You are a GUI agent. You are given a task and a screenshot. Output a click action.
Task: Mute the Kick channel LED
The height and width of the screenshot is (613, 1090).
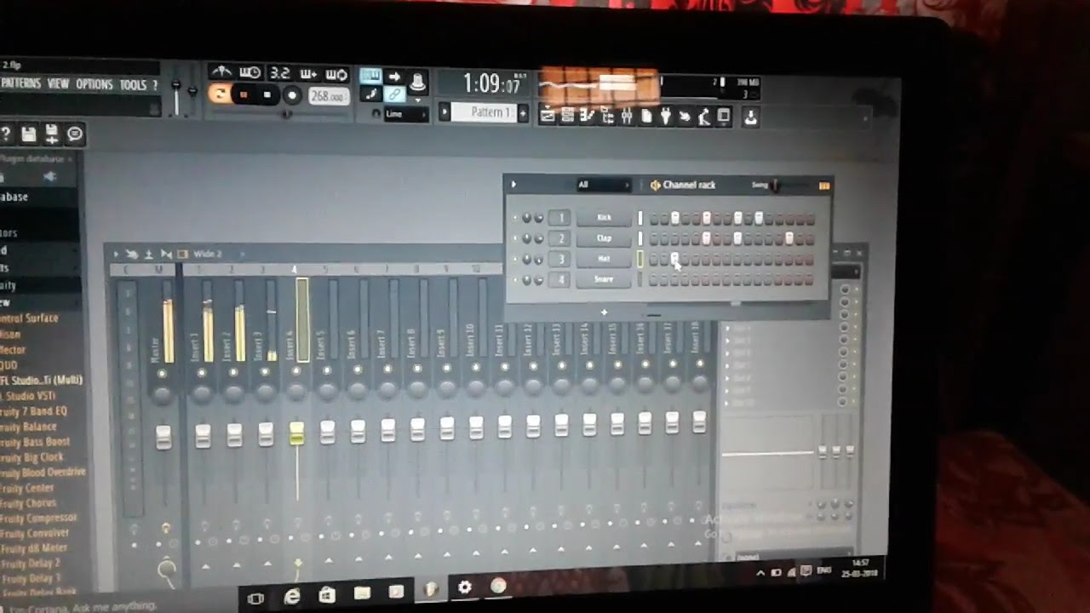(x=514, y=218)
